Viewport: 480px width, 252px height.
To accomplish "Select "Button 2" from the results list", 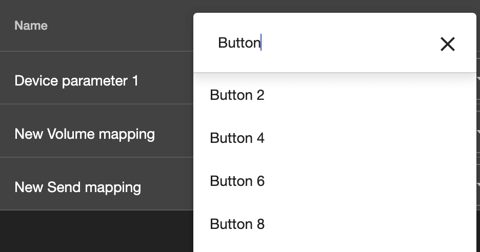I will (x=237, y=95).
